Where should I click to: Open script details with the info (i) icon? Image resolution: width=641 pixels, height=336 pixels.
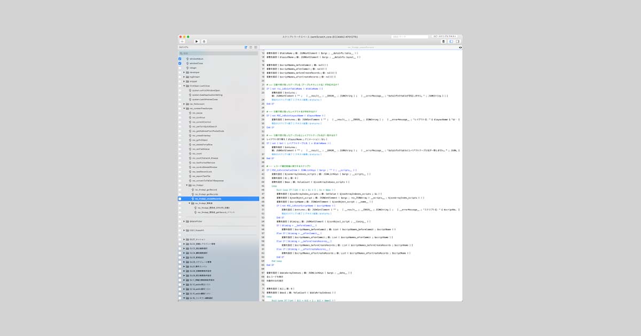pyautogui.click(x=460, y=47)
